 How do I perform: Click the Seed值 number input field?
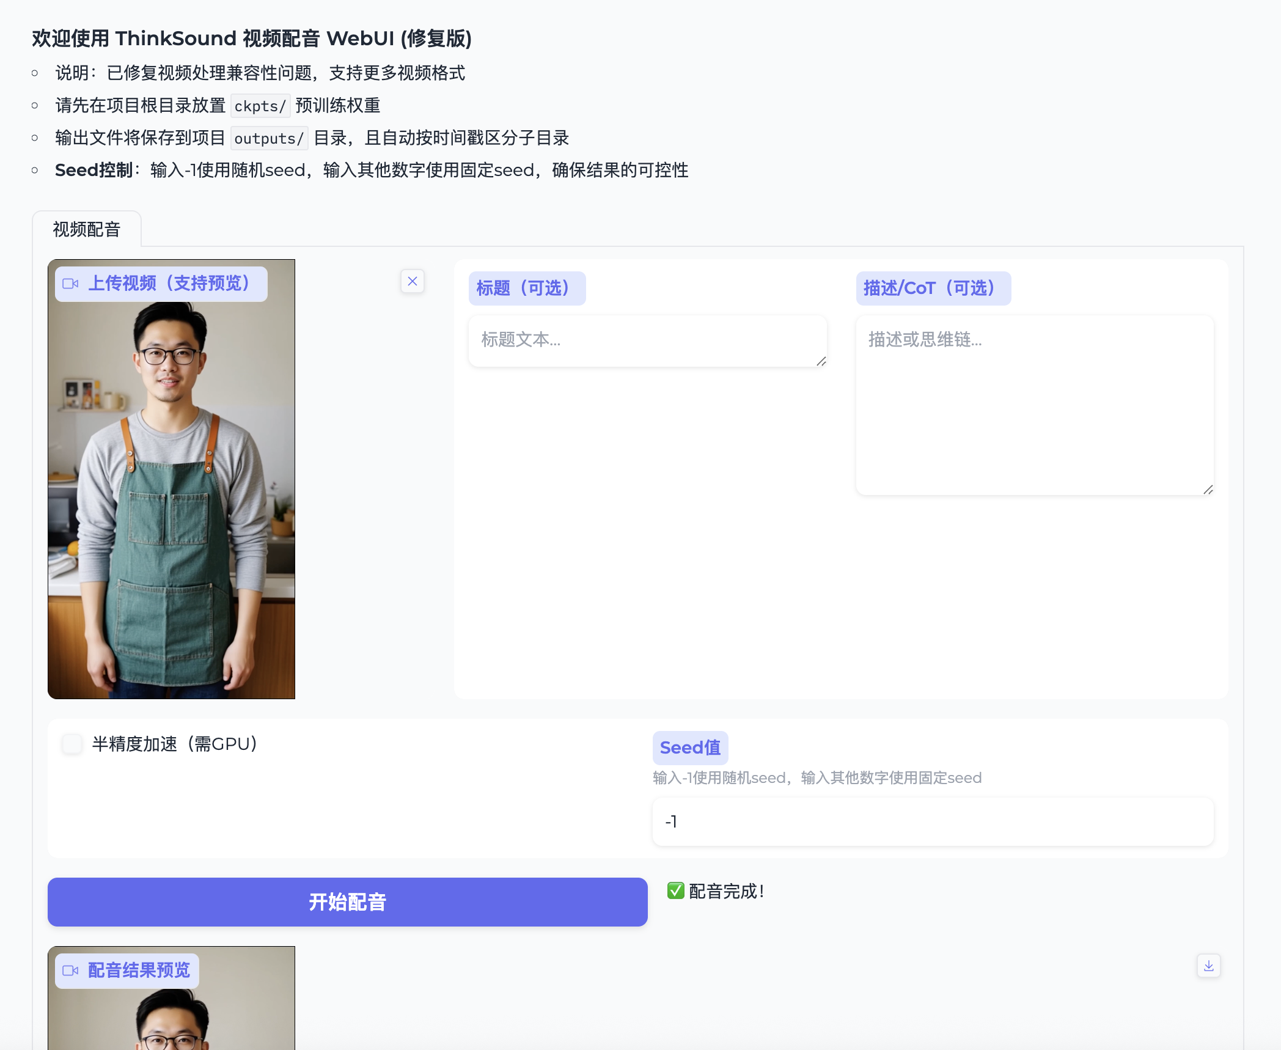point(933,821)
